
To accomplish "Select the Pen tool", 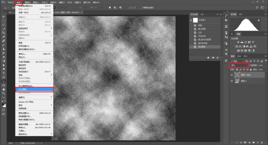I will 3,77.
